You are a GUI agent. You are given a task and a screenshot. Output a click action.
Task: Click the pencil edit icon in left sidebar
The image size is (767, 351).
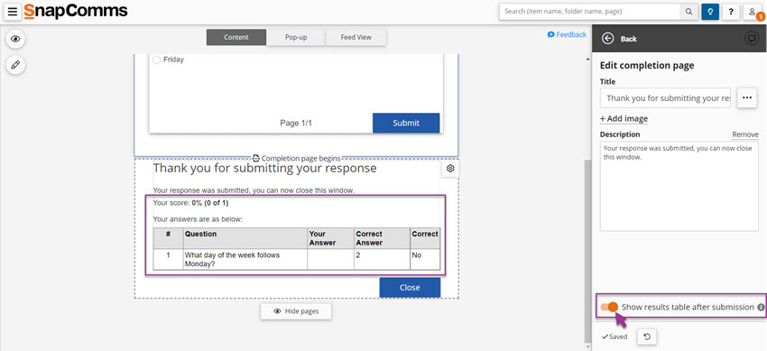[x=15, y=65]
